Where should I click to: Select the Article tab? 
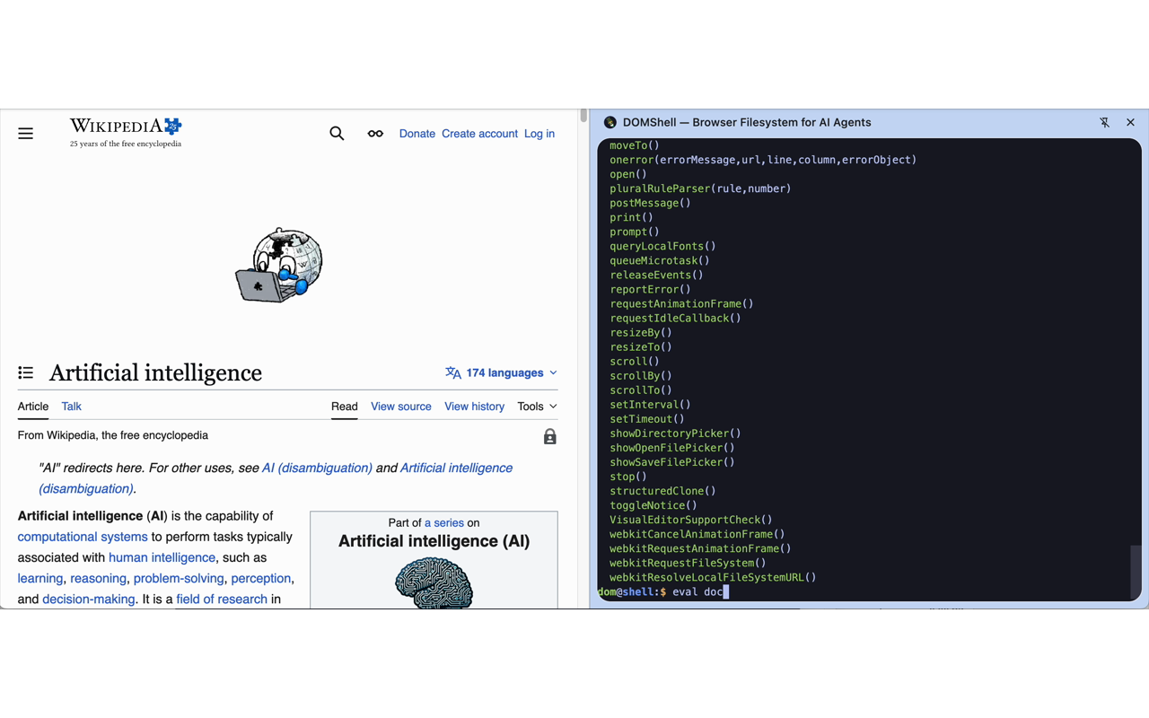point(33,407)
